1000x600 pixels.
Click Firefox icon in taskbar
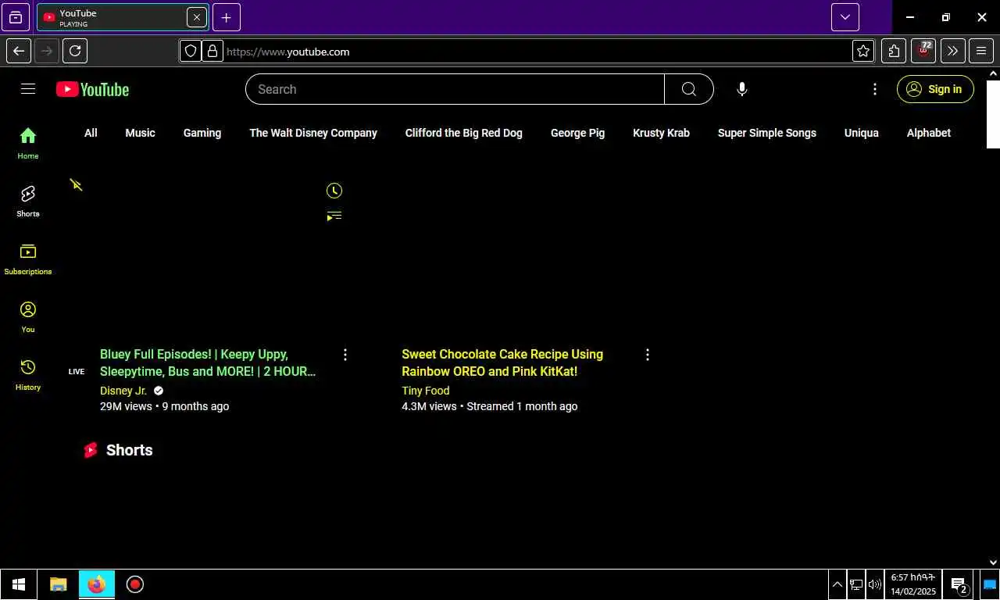click(97, 584)
